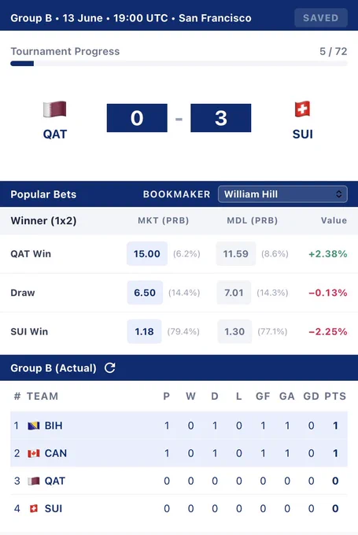Open the William Hill bookmaker dropdown
The width and height of the screenshot is (358, 535).
(282, 194)
